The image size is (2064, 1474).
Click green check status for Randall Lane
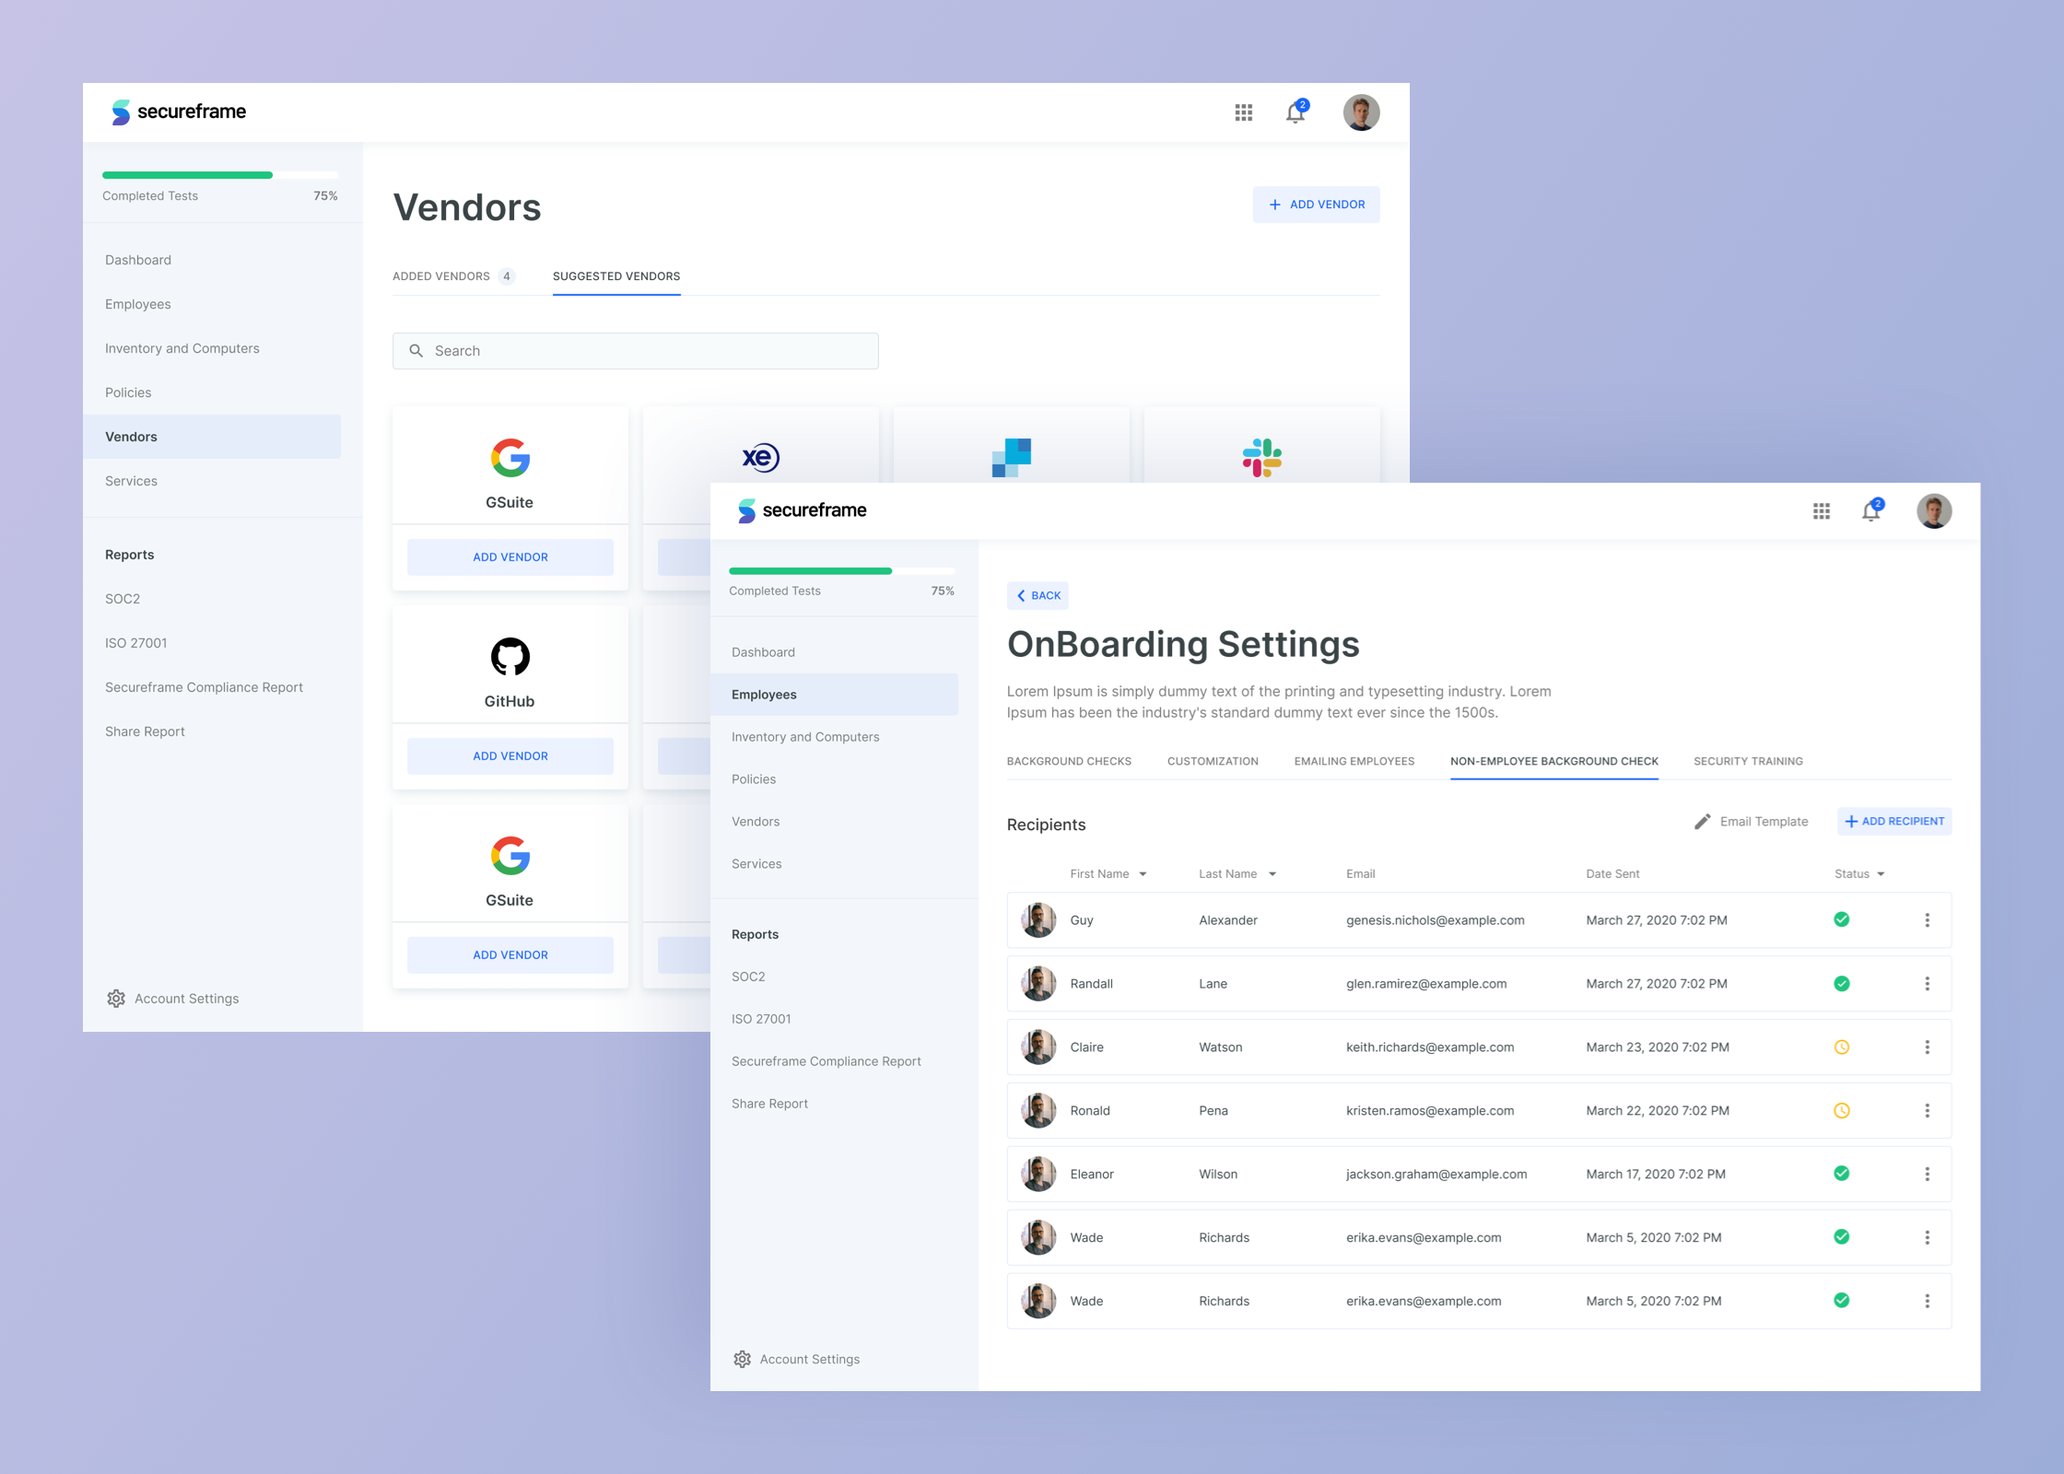click(1841, 984)
